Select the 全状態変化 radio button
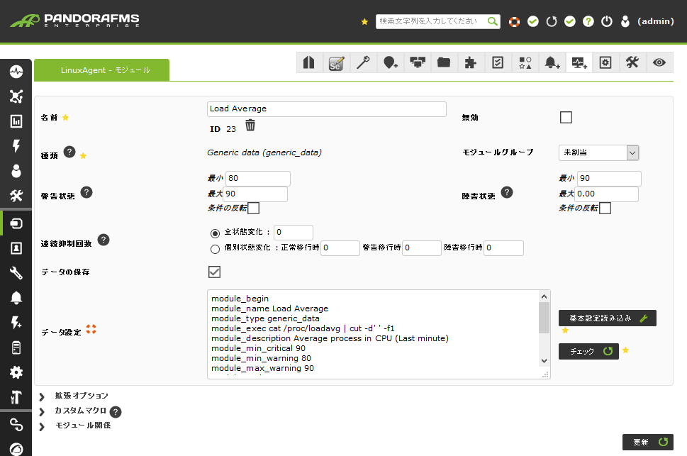The image size is (687, 456). coord(215,233)
